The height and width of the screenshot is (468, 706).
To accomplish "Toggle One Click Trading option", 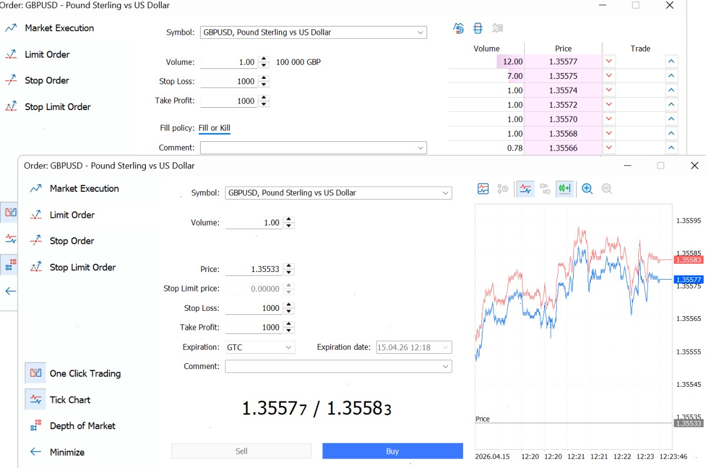I will pos(85,373).
